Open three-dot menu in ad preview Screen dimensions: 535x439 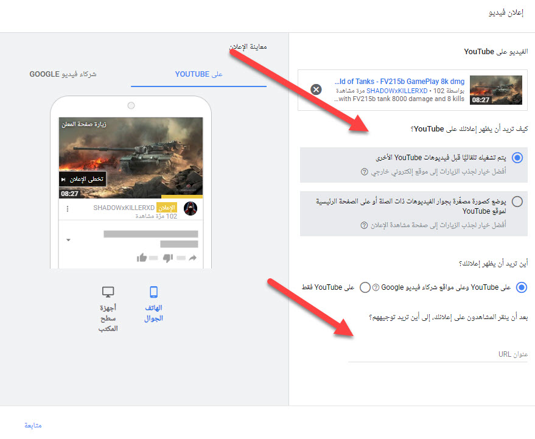[x=68, y=209]
